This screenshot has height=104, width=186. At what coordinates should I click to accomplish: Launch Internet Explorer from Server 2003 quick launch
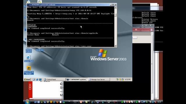point(37,79)
